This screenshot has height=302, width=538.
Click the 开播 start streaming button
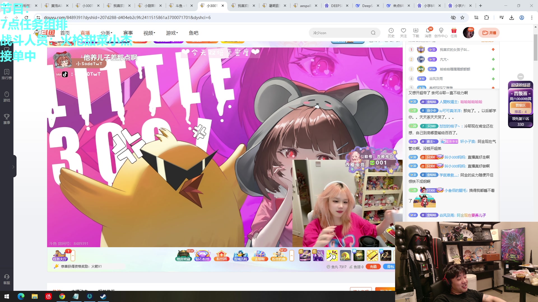pyautogui.click(x=489, y=33)
